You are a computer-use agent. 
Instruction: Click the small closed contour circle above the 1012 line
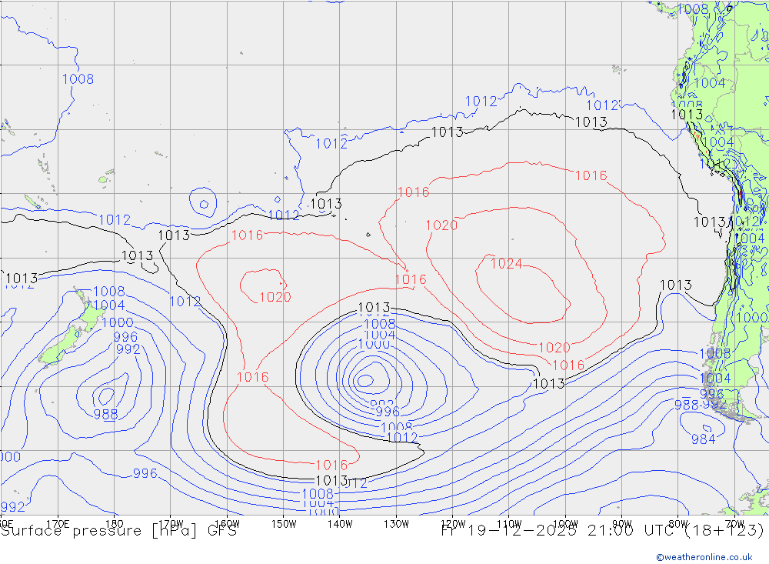203,204
